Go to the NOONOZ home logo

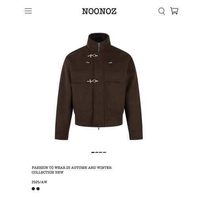pos(99,11)
